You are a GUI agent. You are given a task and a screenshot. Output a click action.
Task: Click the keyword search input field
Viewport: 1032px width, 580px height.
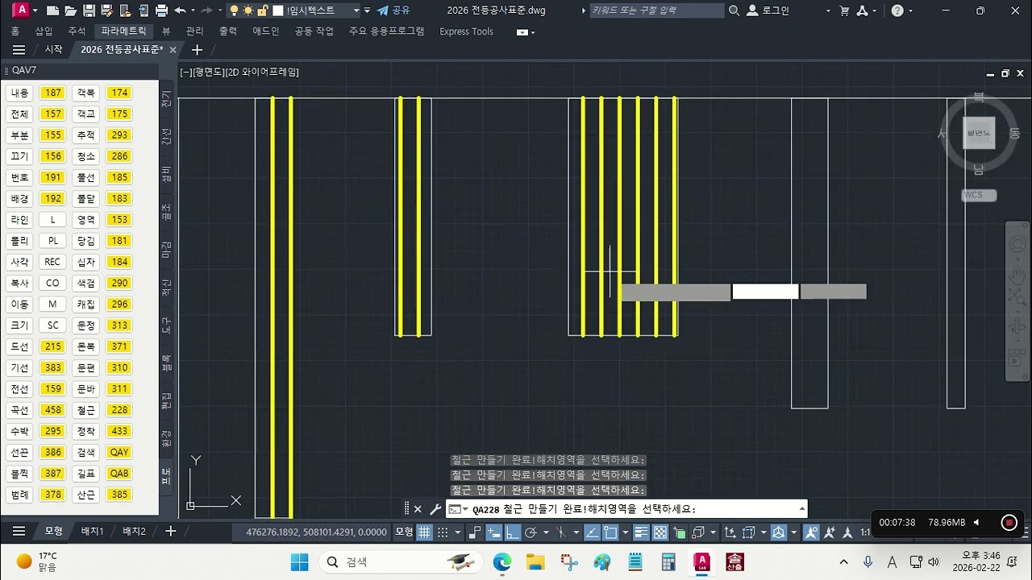(657, 10)
